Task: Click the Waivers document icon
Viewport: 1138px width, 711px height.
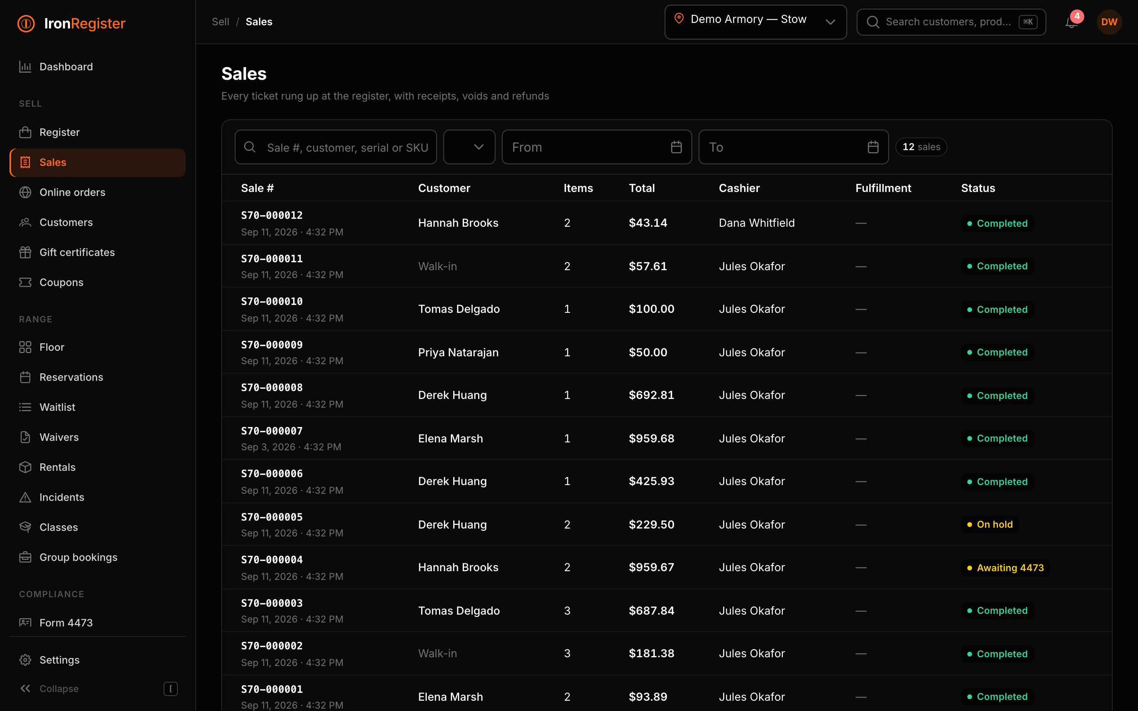Action: click(25, 437)
